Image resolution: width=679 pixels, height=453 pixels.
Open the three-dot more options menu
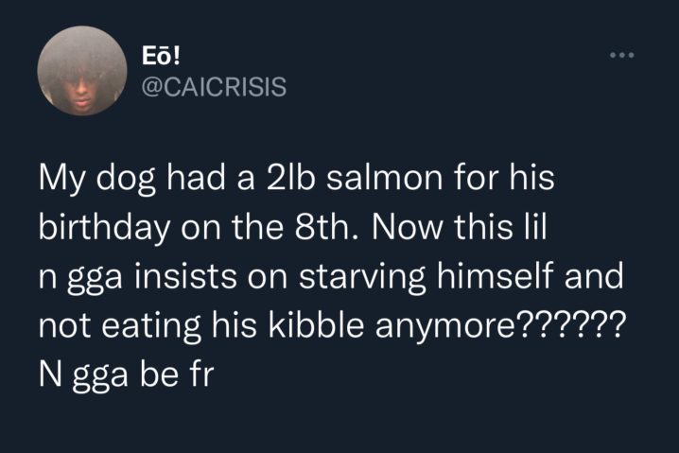pyautogui.click(x=622, y=55)
